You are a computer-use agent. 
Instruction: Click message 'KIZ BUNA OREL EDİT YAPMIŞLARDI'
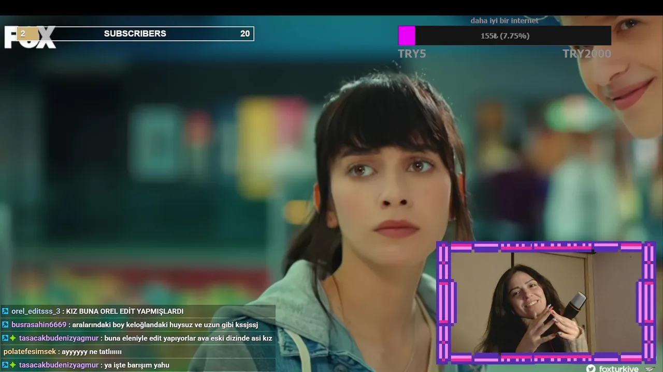pyautogui.click(x=125, y=311)
